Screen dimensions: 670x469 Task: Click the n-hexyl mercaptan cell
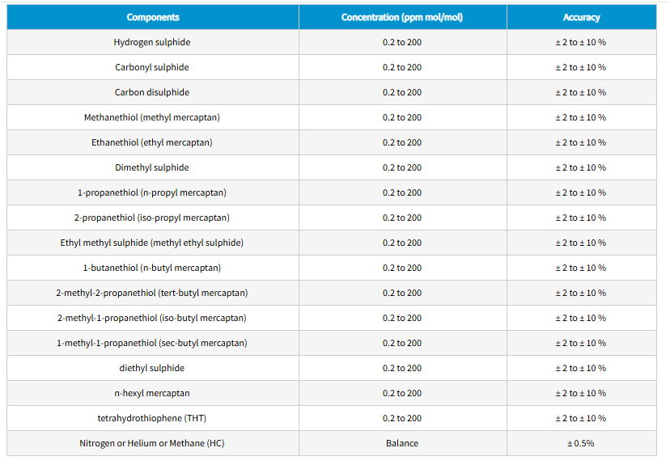(152, 393)
